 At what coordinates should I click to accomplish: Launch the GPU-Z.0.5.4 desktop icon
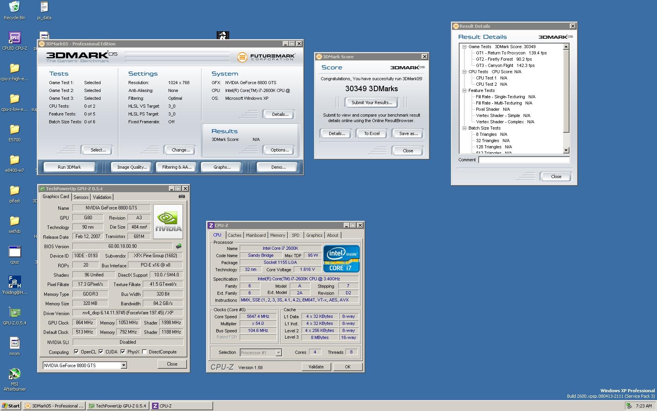[x=14, y=316]
